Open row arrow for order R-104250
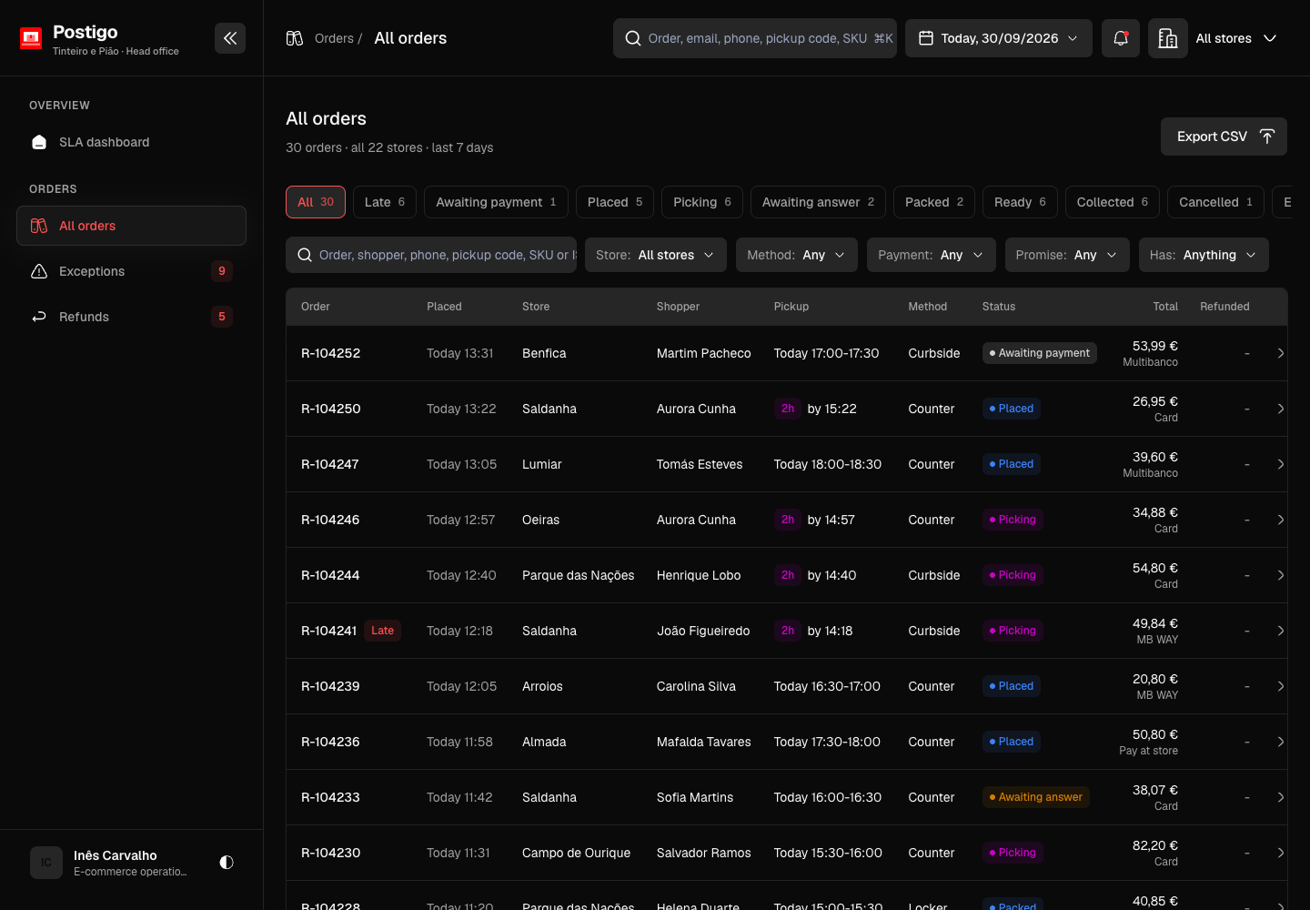 [x=1280, y=409]
